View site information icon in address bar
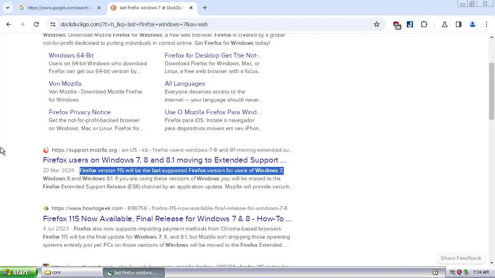Viewport: 495px width, 278px height. click(x=53, y=24)
